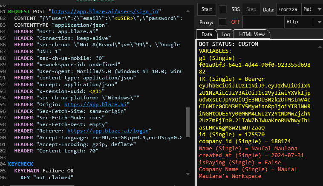The height and width of the screenshot is (186, 323).
Task: Click the g1 (Single) variable line
Action: [x=220, y=58]
